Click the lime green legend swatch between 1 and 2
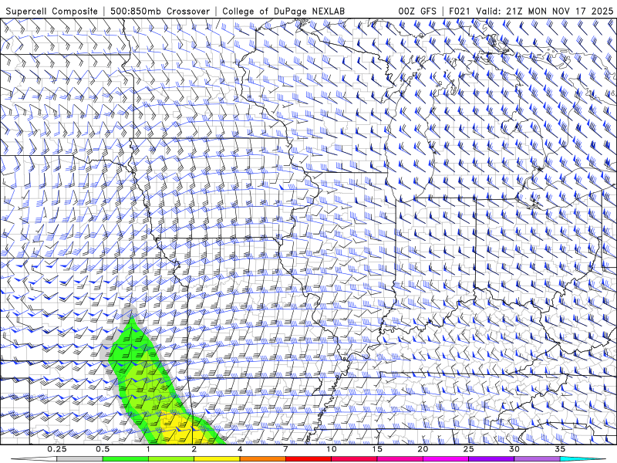This screenshot has width=617, height=463. (170, 459)
